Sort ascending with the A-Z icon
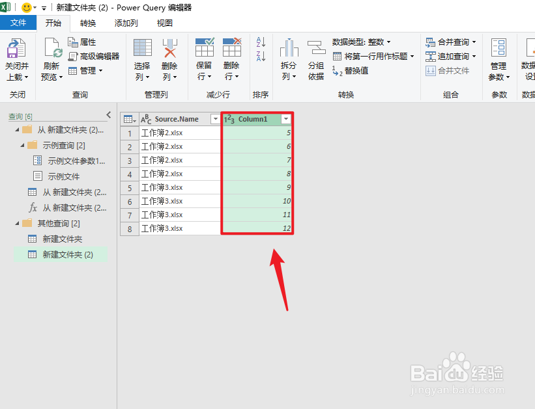Image resolution: width=535 pixels, height=409 pixels. (261, 42)
